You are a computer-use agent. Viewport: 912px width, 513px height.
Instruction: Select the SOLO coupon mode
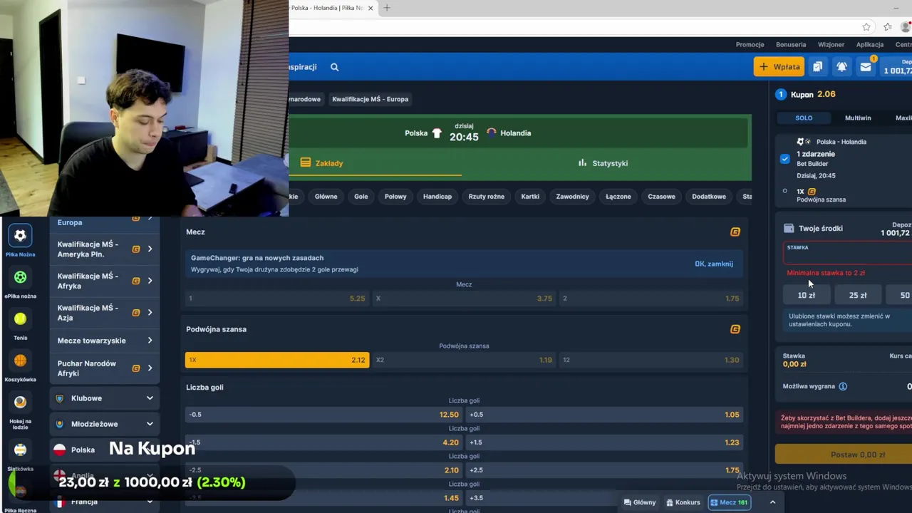pos(804,118)
